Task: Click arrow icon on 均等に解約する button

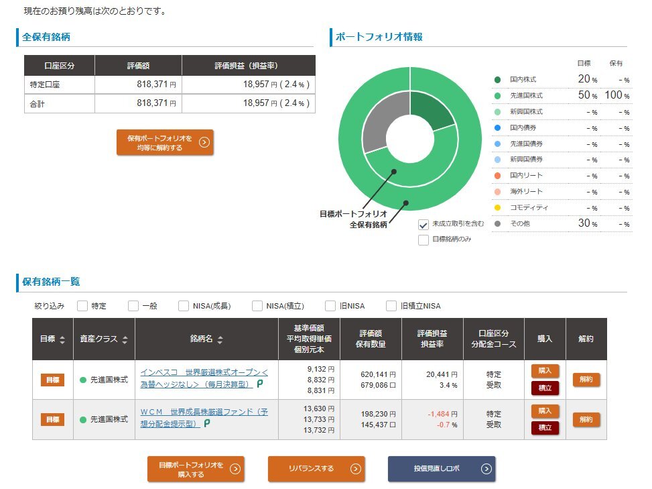Action: pos(204,142)
